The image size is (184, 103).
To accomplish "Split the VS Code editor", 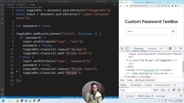I will click(x=115, y=5).
